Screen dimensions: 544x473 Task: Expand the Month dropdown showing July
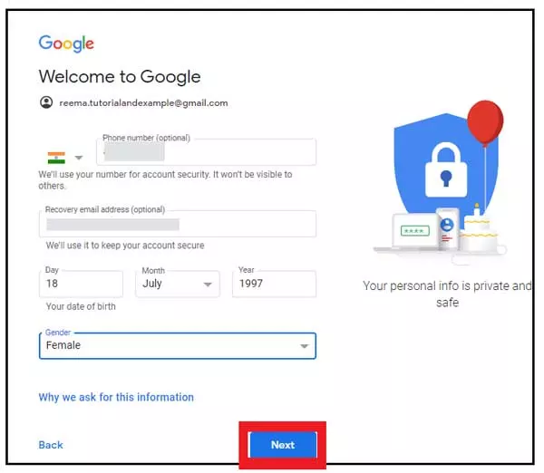click(x=178, y=284)
